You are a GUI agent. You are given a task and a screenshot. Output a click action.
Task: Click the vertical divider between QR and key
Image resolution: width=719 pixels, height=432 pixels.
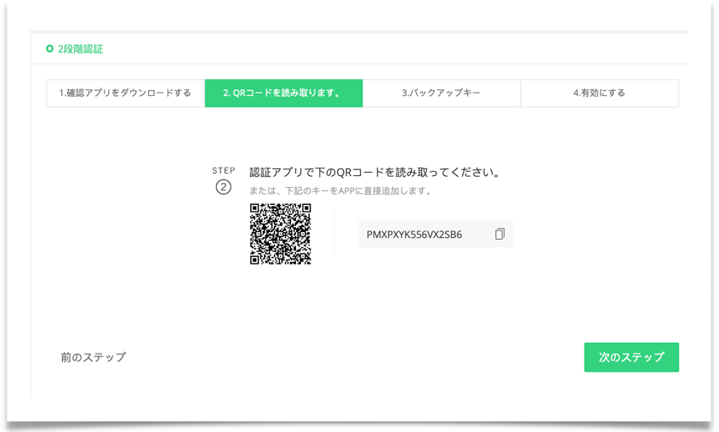click(334, 234)
